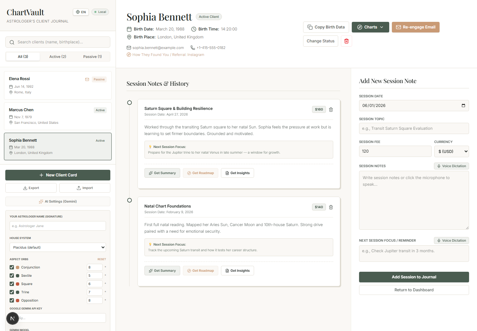This screenshot has width=477, height=331.
Task: Delete client with red trash icon
Action: click(x=346, y=41)
